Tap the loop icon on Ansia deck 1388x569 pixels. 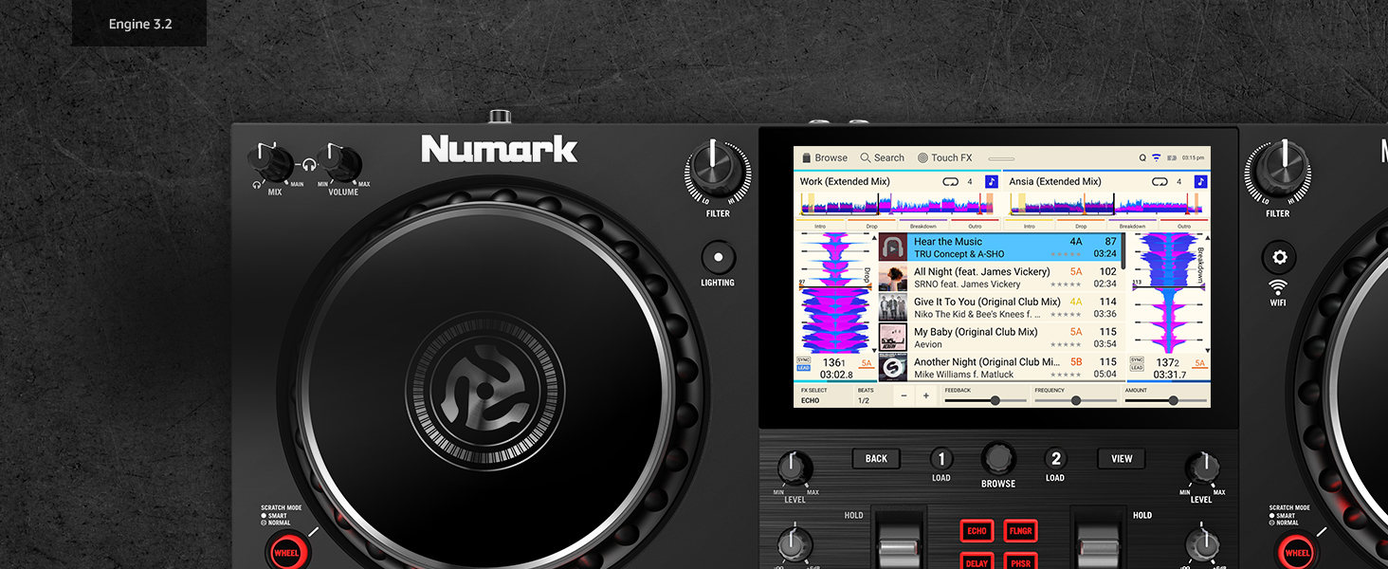pos(1160,181)
